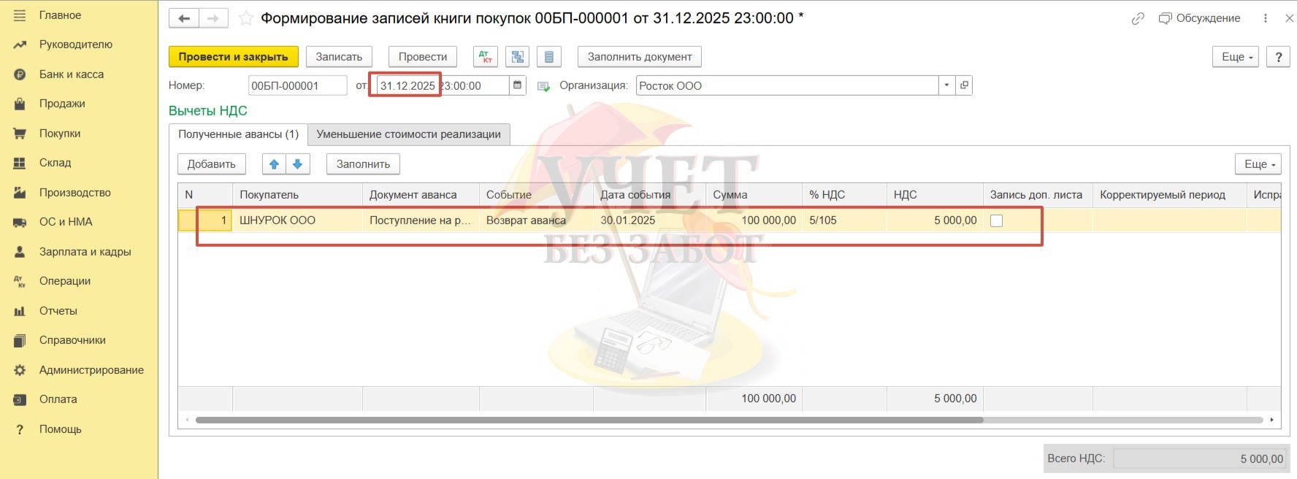This screenshot has height=479, width=1297.
Task: Click the Номер input field
Action: point(297,85)
